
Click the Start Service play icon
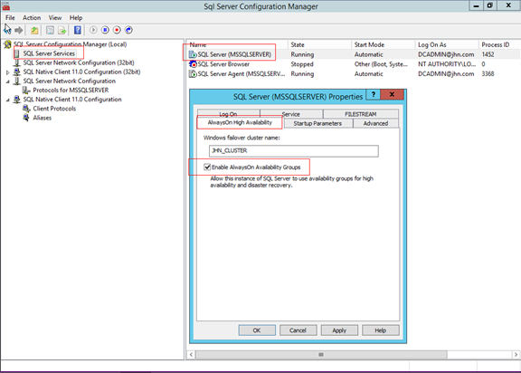93,30
